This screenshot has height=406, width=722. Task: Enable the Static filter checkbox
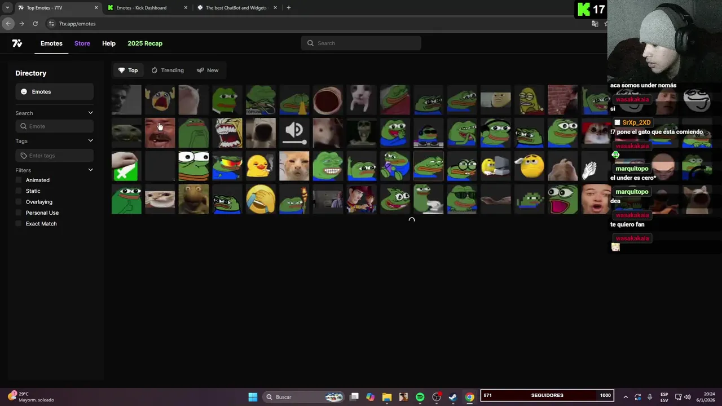(19, 191)
